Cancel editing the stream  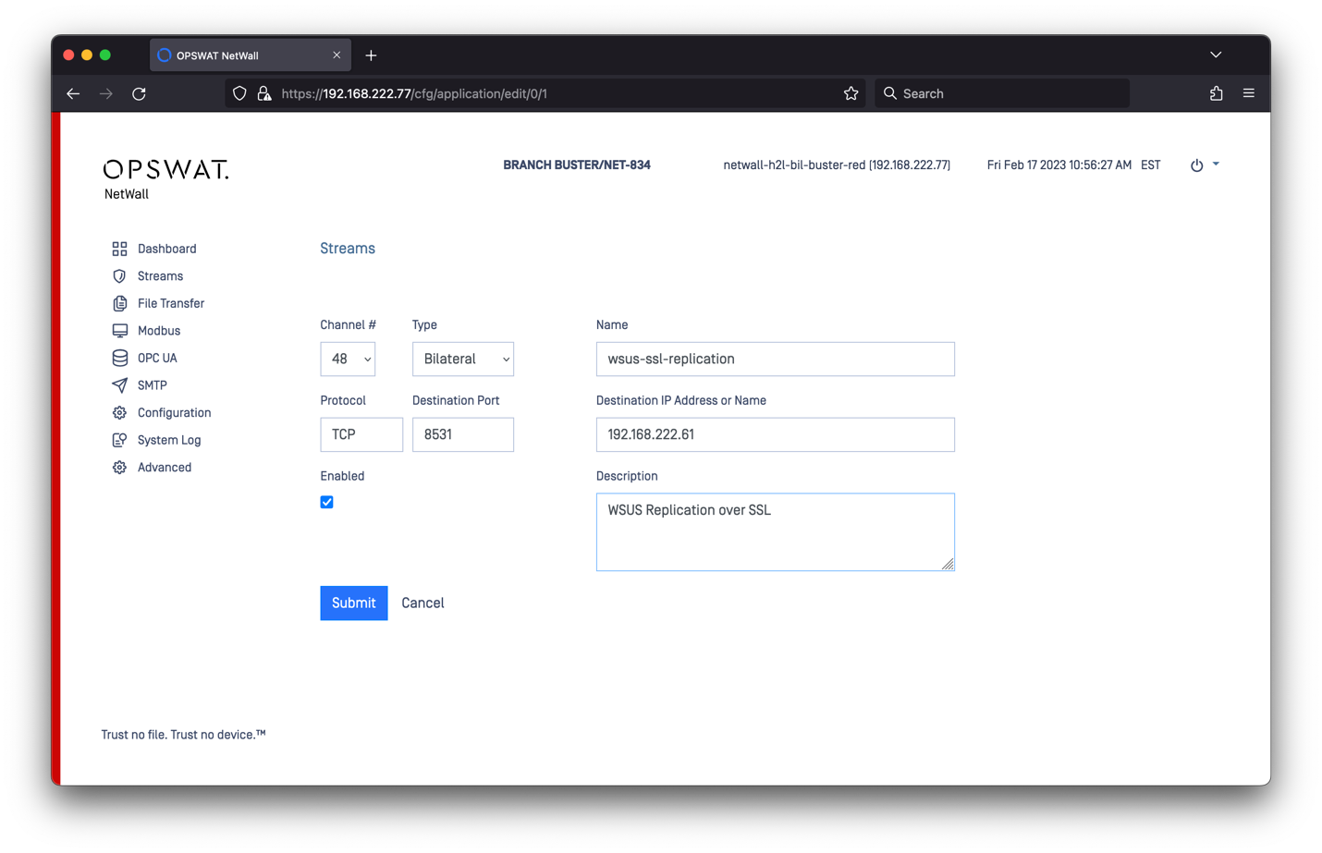click(x=422, y=603)
